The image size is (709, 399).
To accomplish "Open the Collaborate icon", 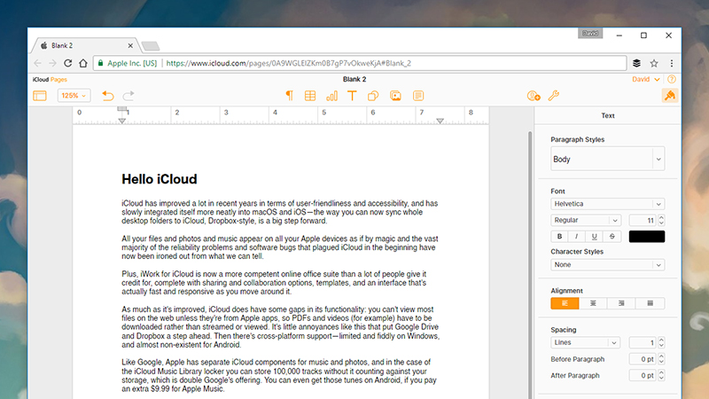I will tap(534, 96).
